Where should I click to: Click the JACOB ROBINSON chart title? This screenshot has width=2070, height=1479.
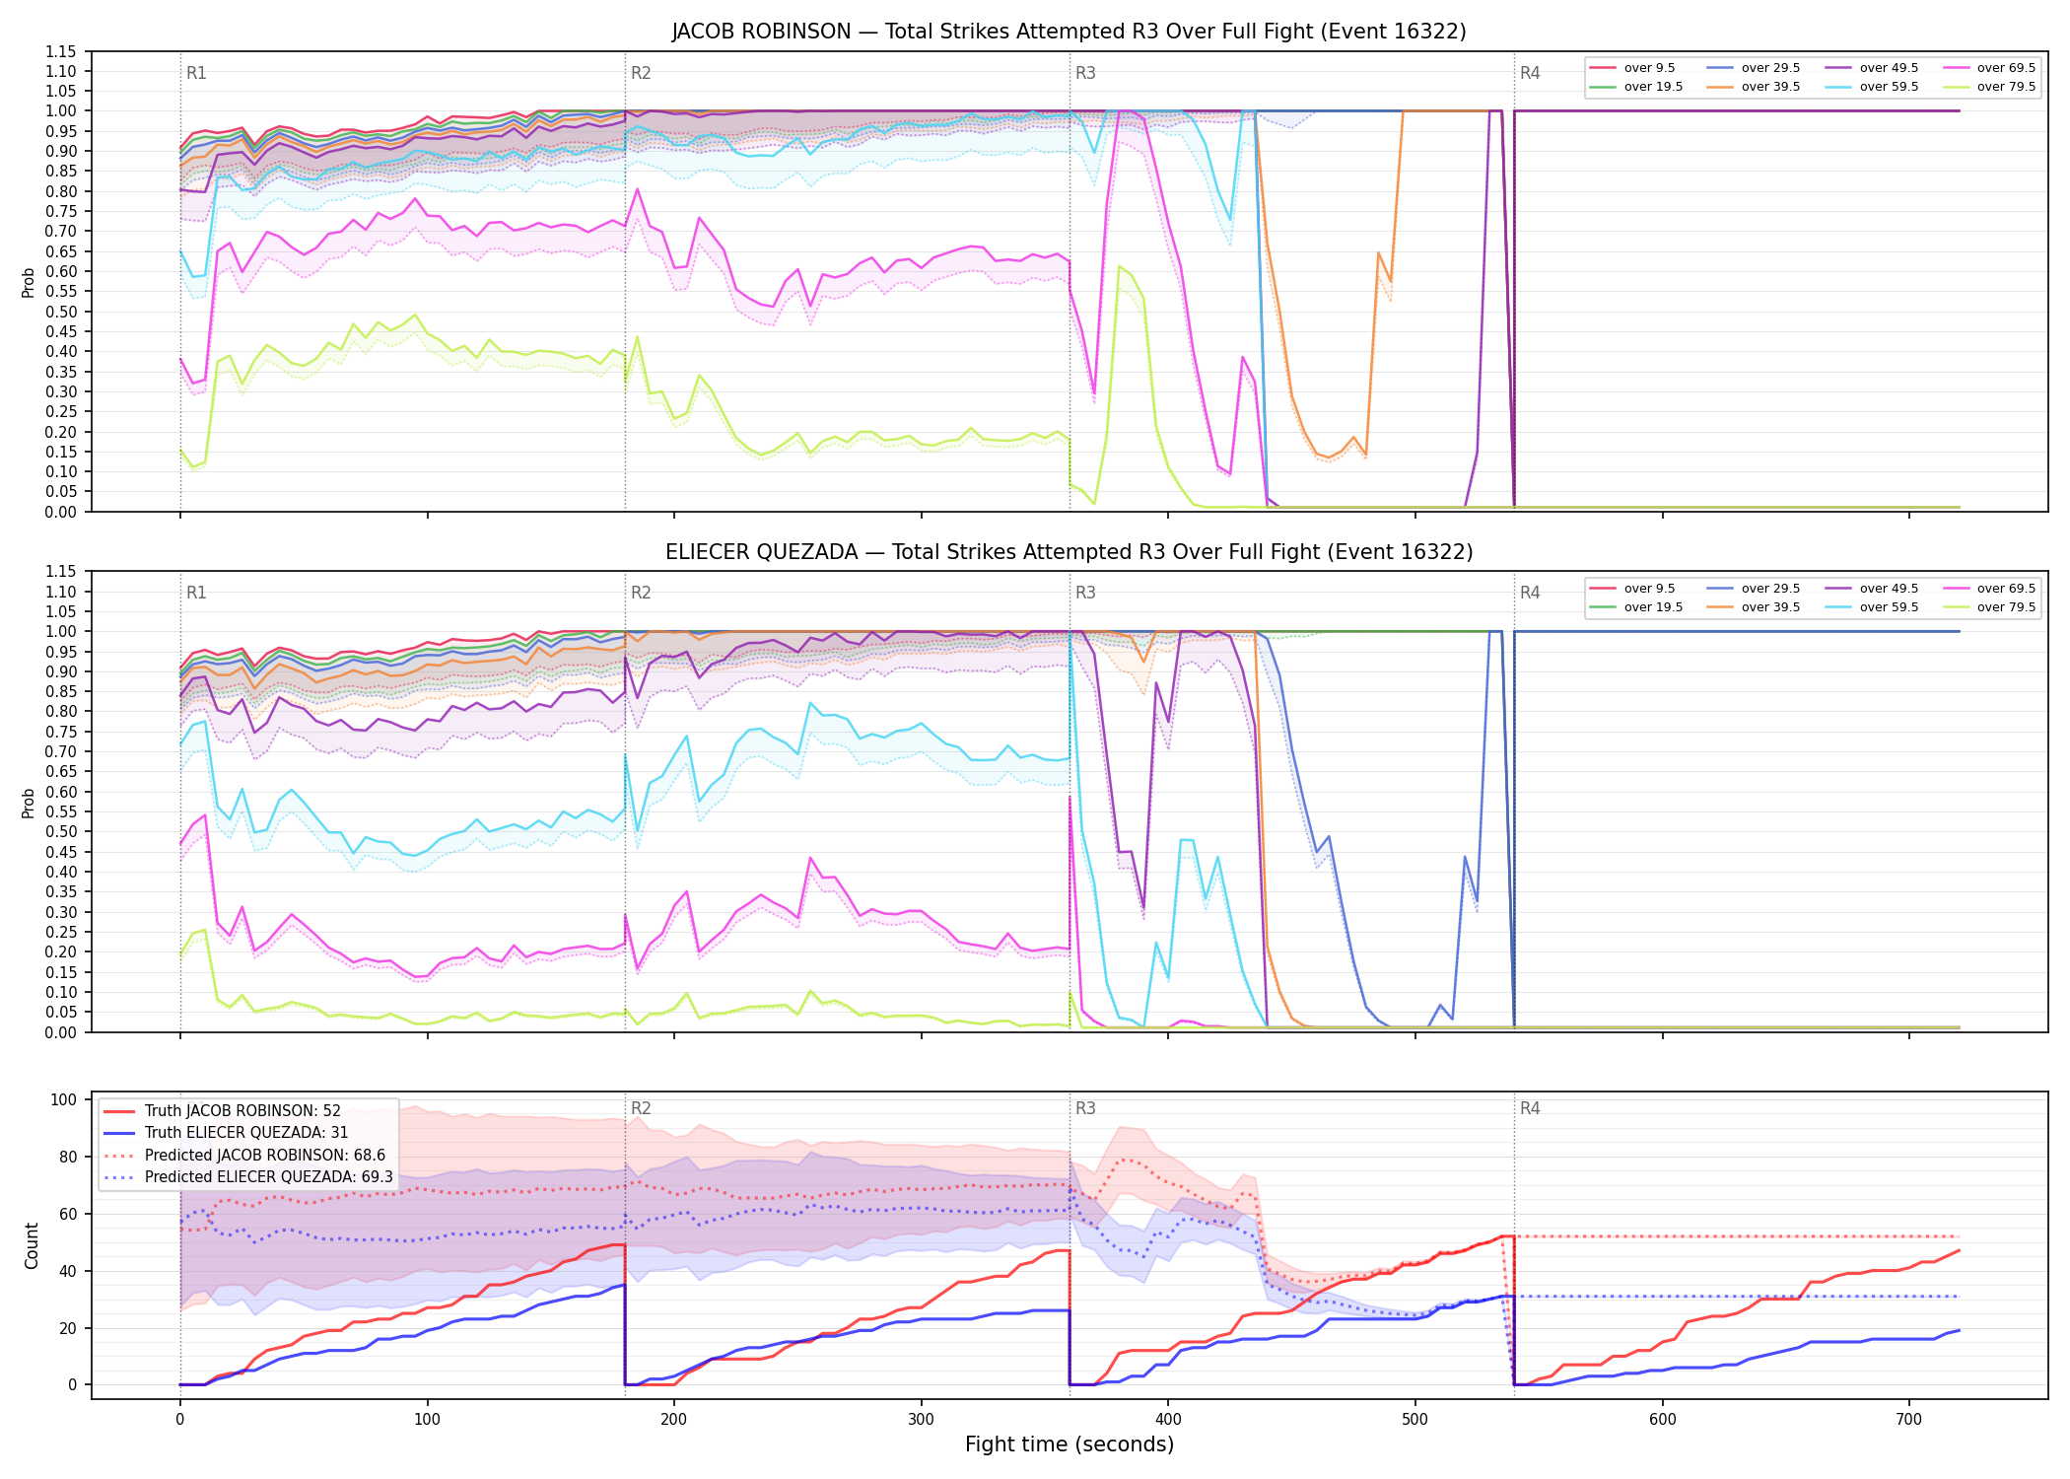(x=1069, y=32)
